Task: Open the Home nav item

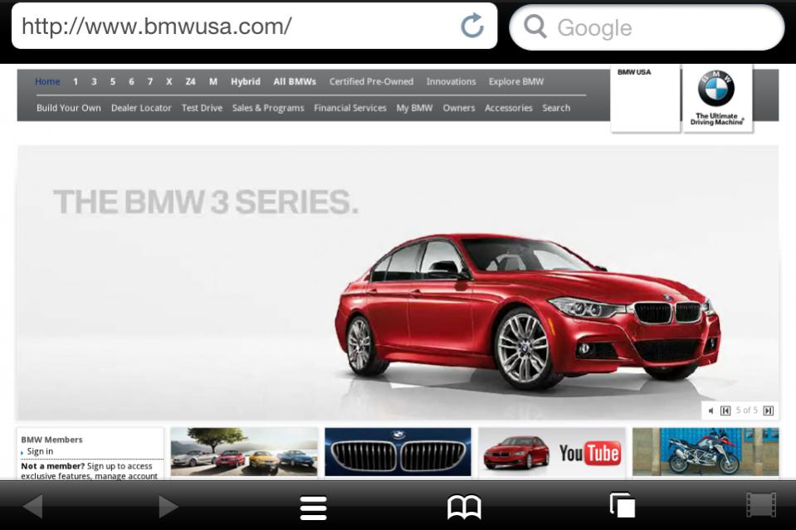Action: (x=47, y=81)
